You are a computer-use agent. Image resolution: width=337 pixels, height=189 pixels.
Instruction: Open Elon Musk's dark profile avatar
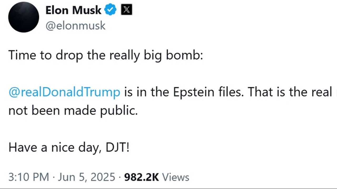[x=24, y=17]
